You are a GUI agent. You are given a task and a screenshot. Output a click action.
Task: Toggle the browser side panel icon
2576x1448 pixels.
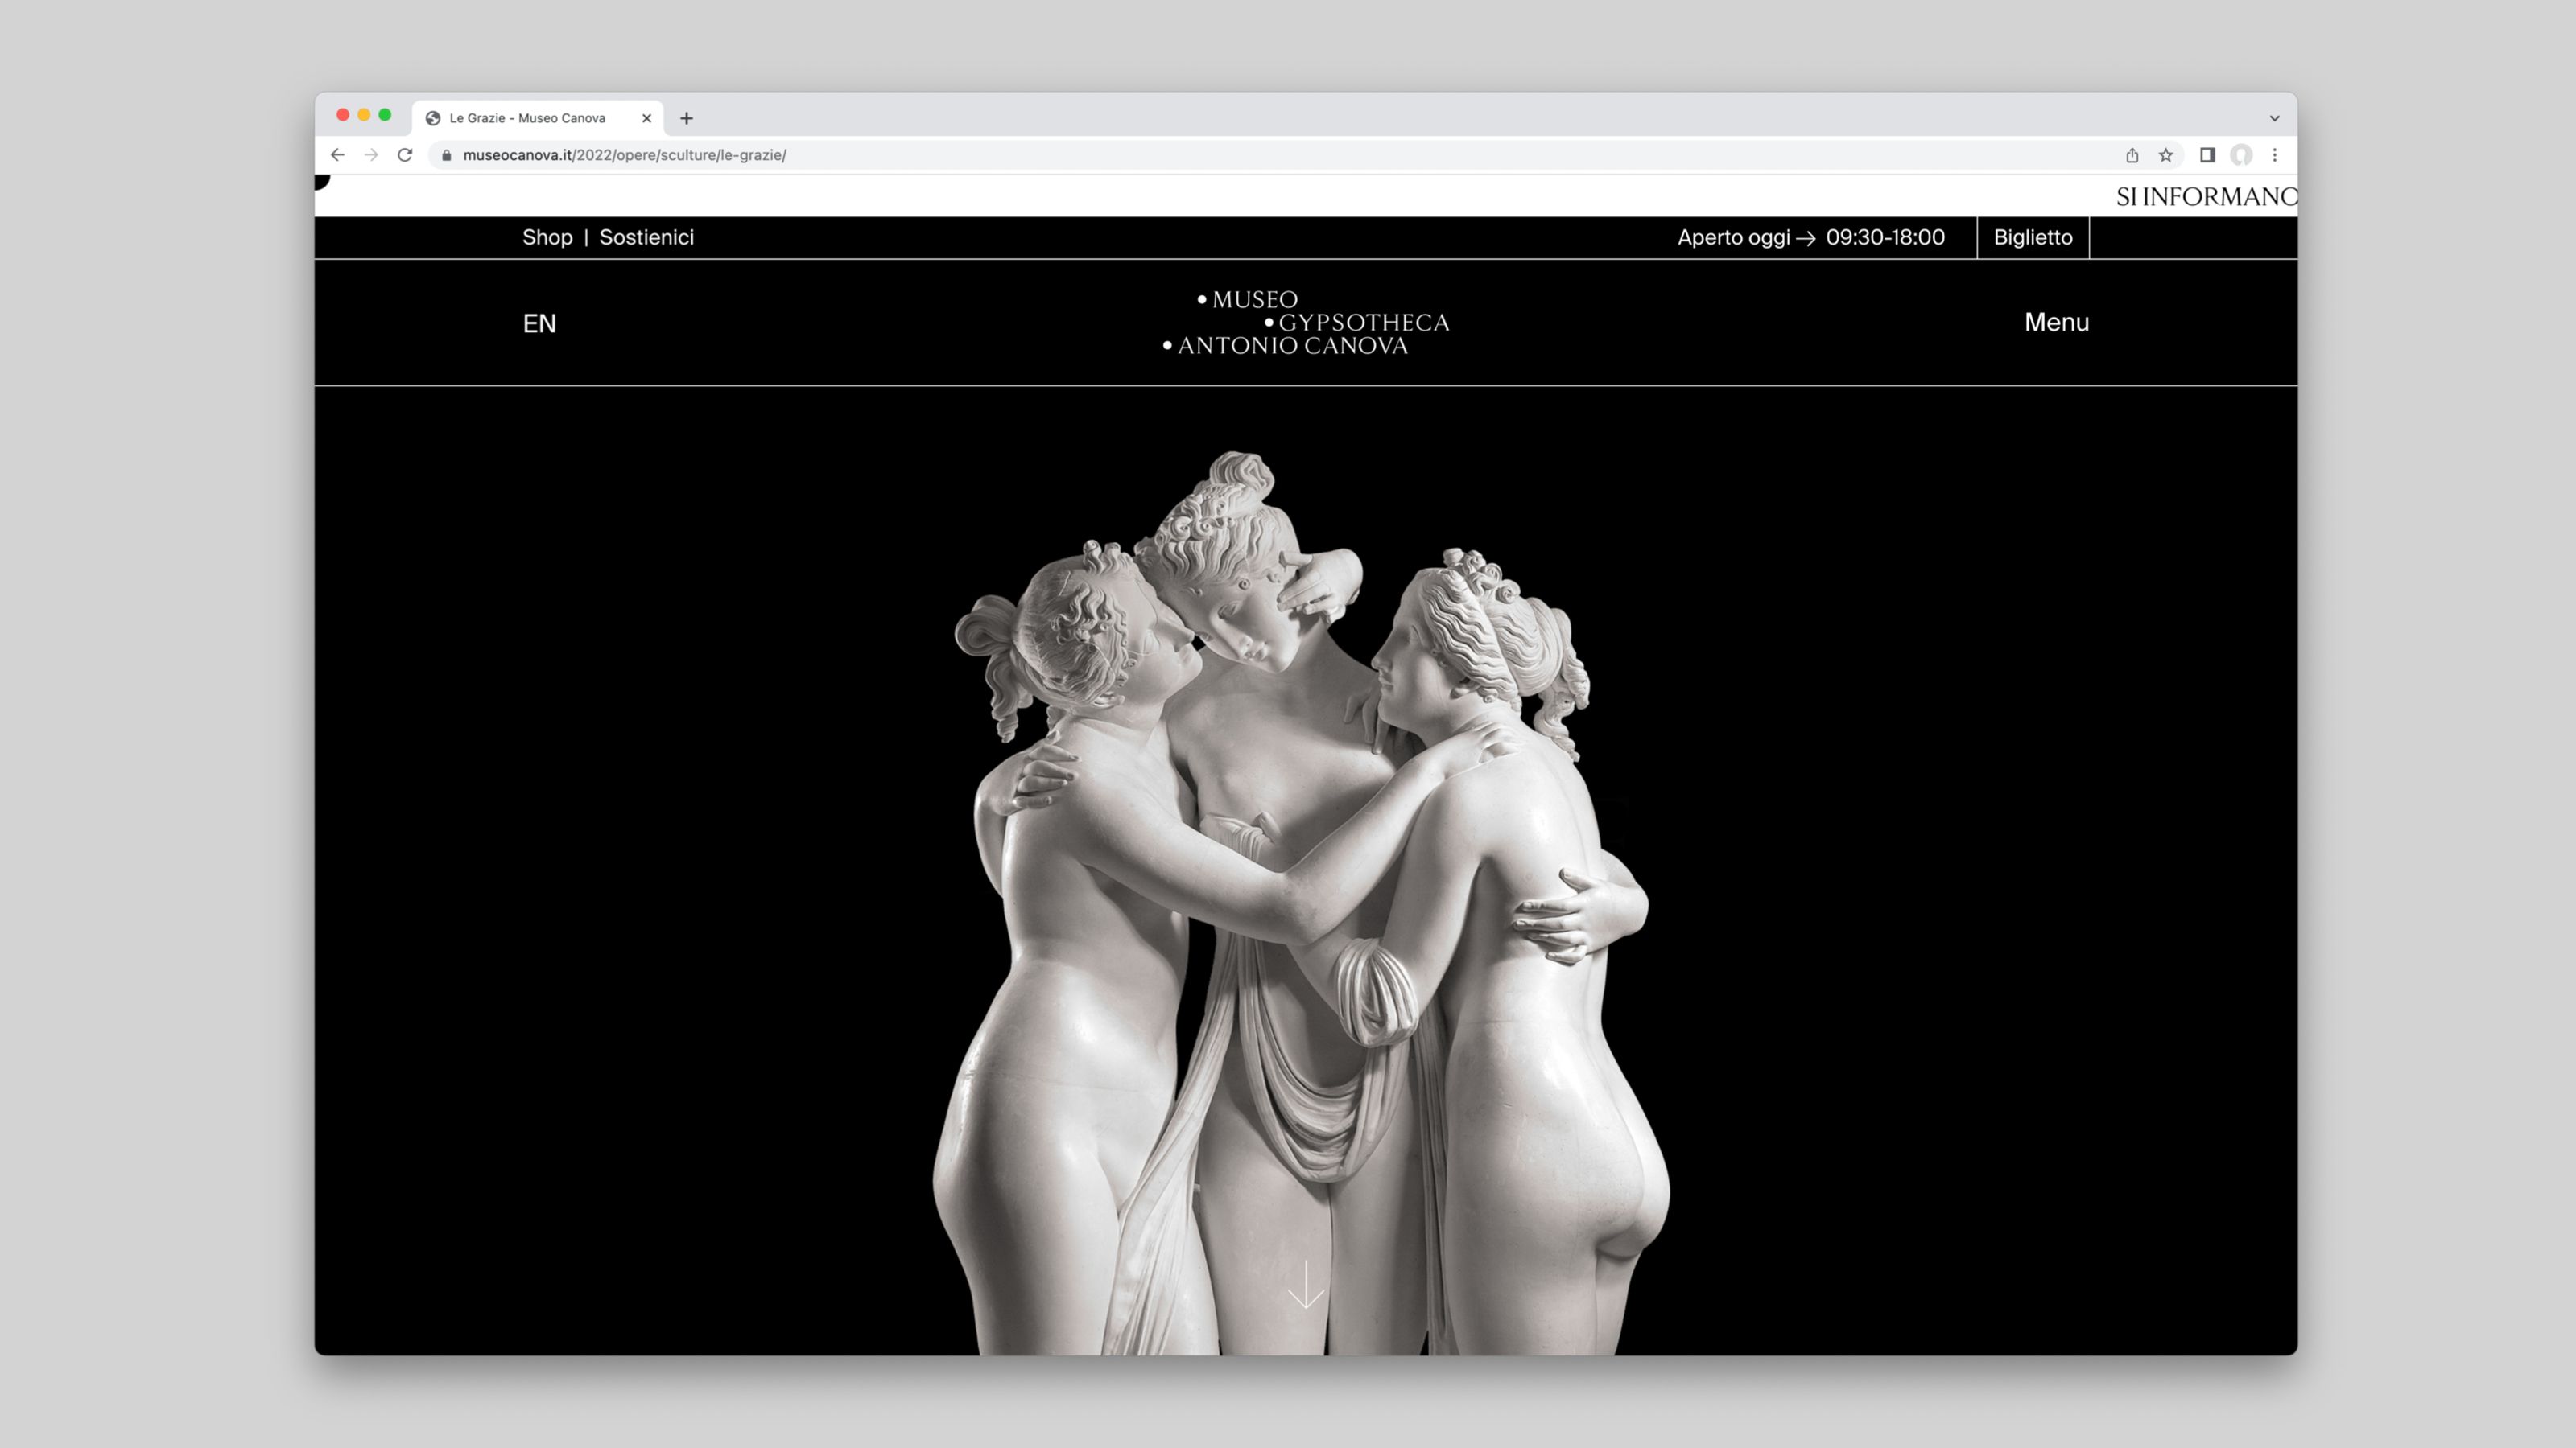(2208, 155)
